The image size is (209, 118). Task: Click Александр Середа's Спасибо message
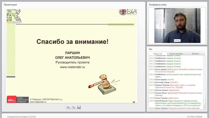pos(164,82)
